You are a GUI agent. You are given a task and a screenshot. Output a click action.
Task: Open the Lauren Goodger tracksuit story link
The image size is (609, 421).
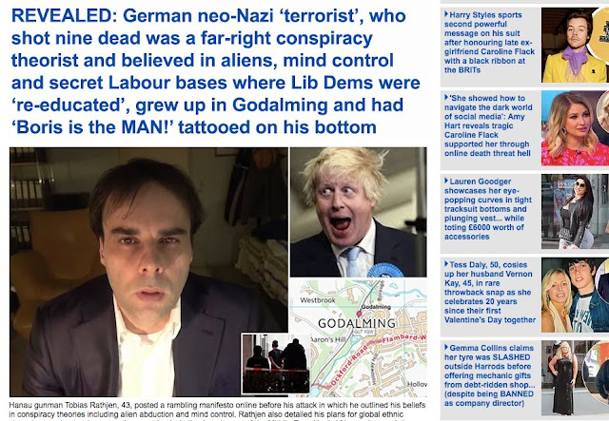488,209
